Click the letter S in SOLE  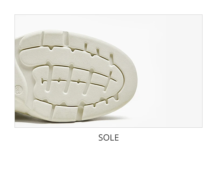[101, 138]
